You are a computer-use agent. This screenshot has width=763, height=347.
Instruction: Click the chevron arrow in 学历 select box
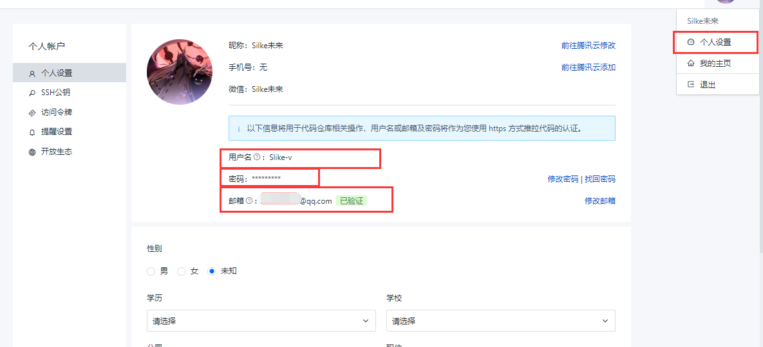tap(366, 321)
